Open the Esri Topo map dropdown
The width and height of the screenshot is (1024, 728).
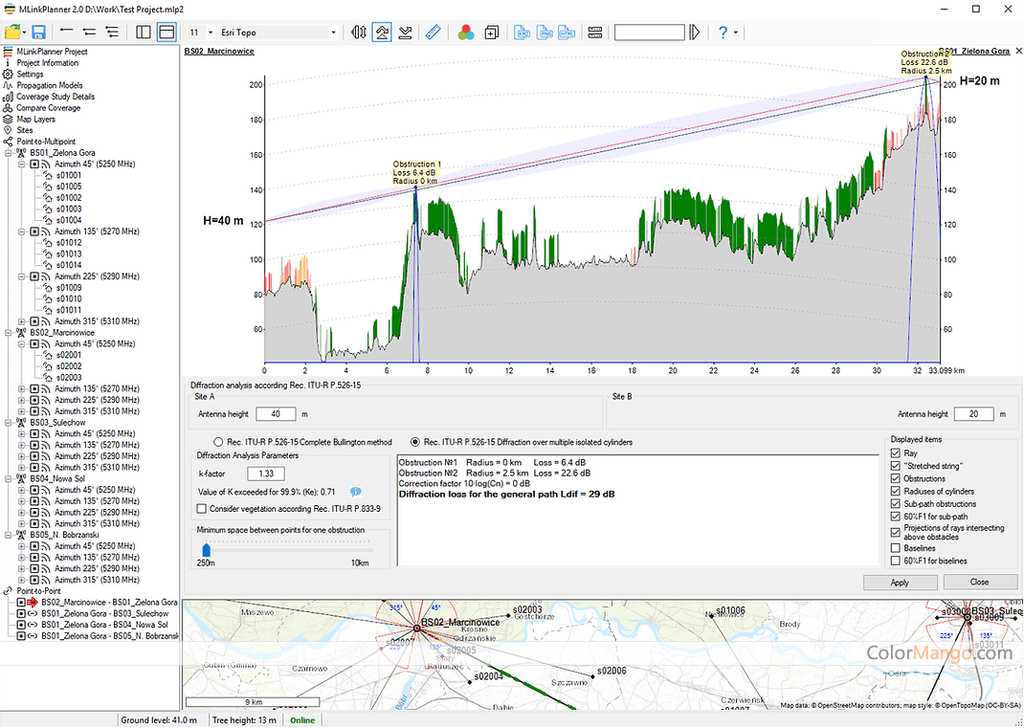tap(333, 33)
